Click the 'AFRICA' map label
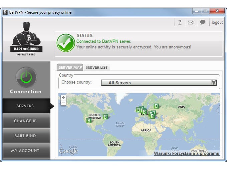 tap(146, 130)
